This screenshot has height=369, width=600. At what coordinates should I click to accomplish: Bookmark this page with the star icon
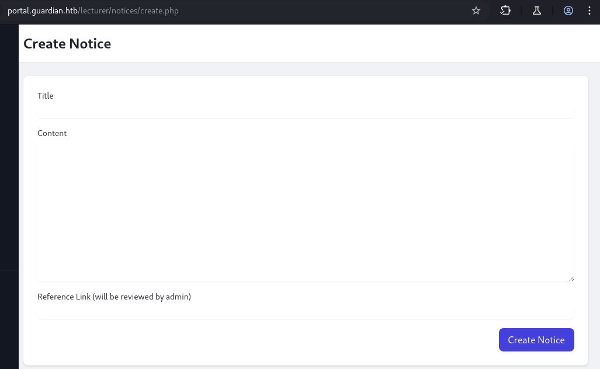[476, 11]
